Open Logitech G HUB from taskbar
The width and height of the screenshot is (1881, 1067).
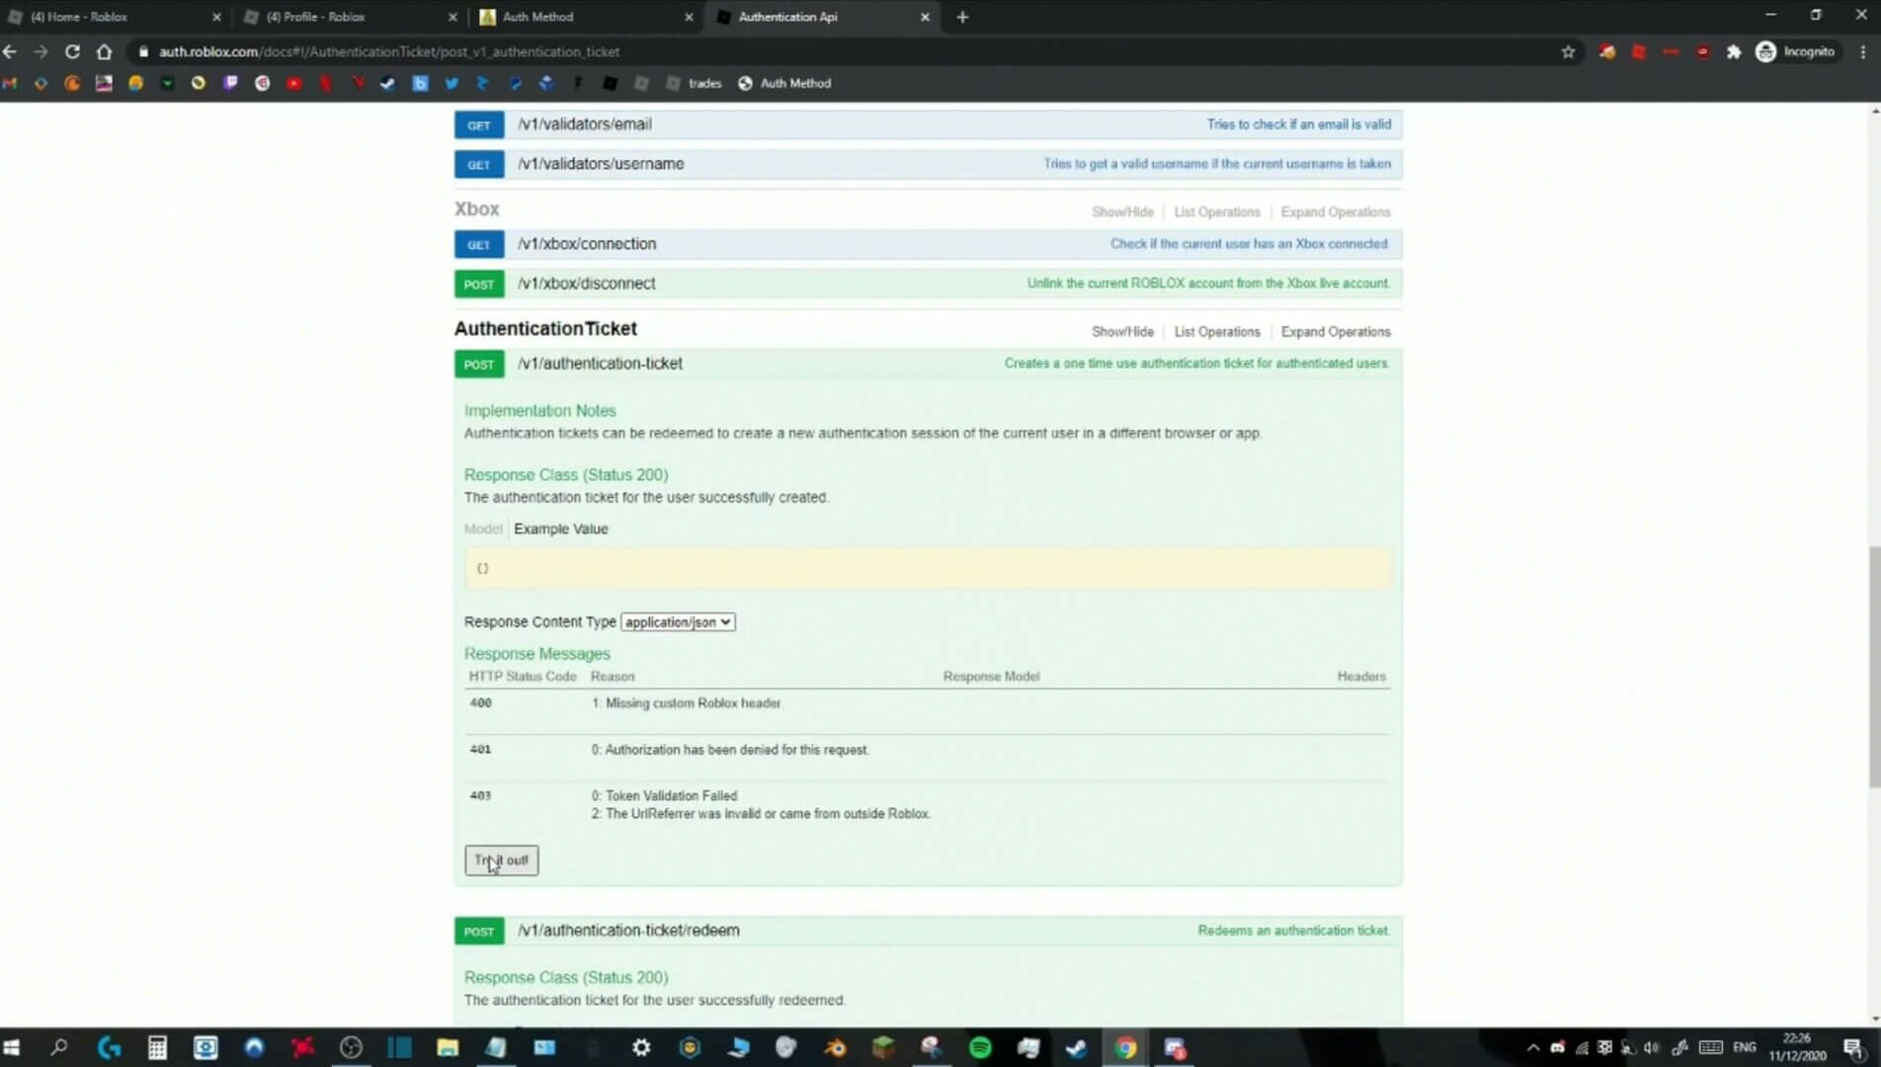click(109, 1048)
